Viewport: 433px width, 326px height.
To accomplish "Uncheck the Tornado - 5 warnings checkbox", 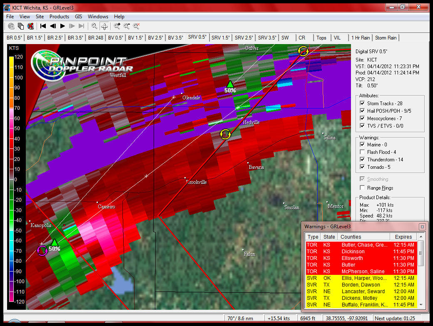I will tap(362, 167).
